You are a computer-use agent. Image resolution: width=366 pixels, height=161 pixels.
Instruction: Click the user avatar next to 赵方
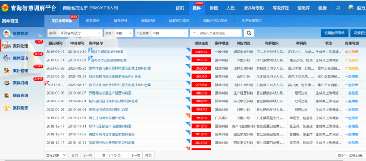[351, 7]
